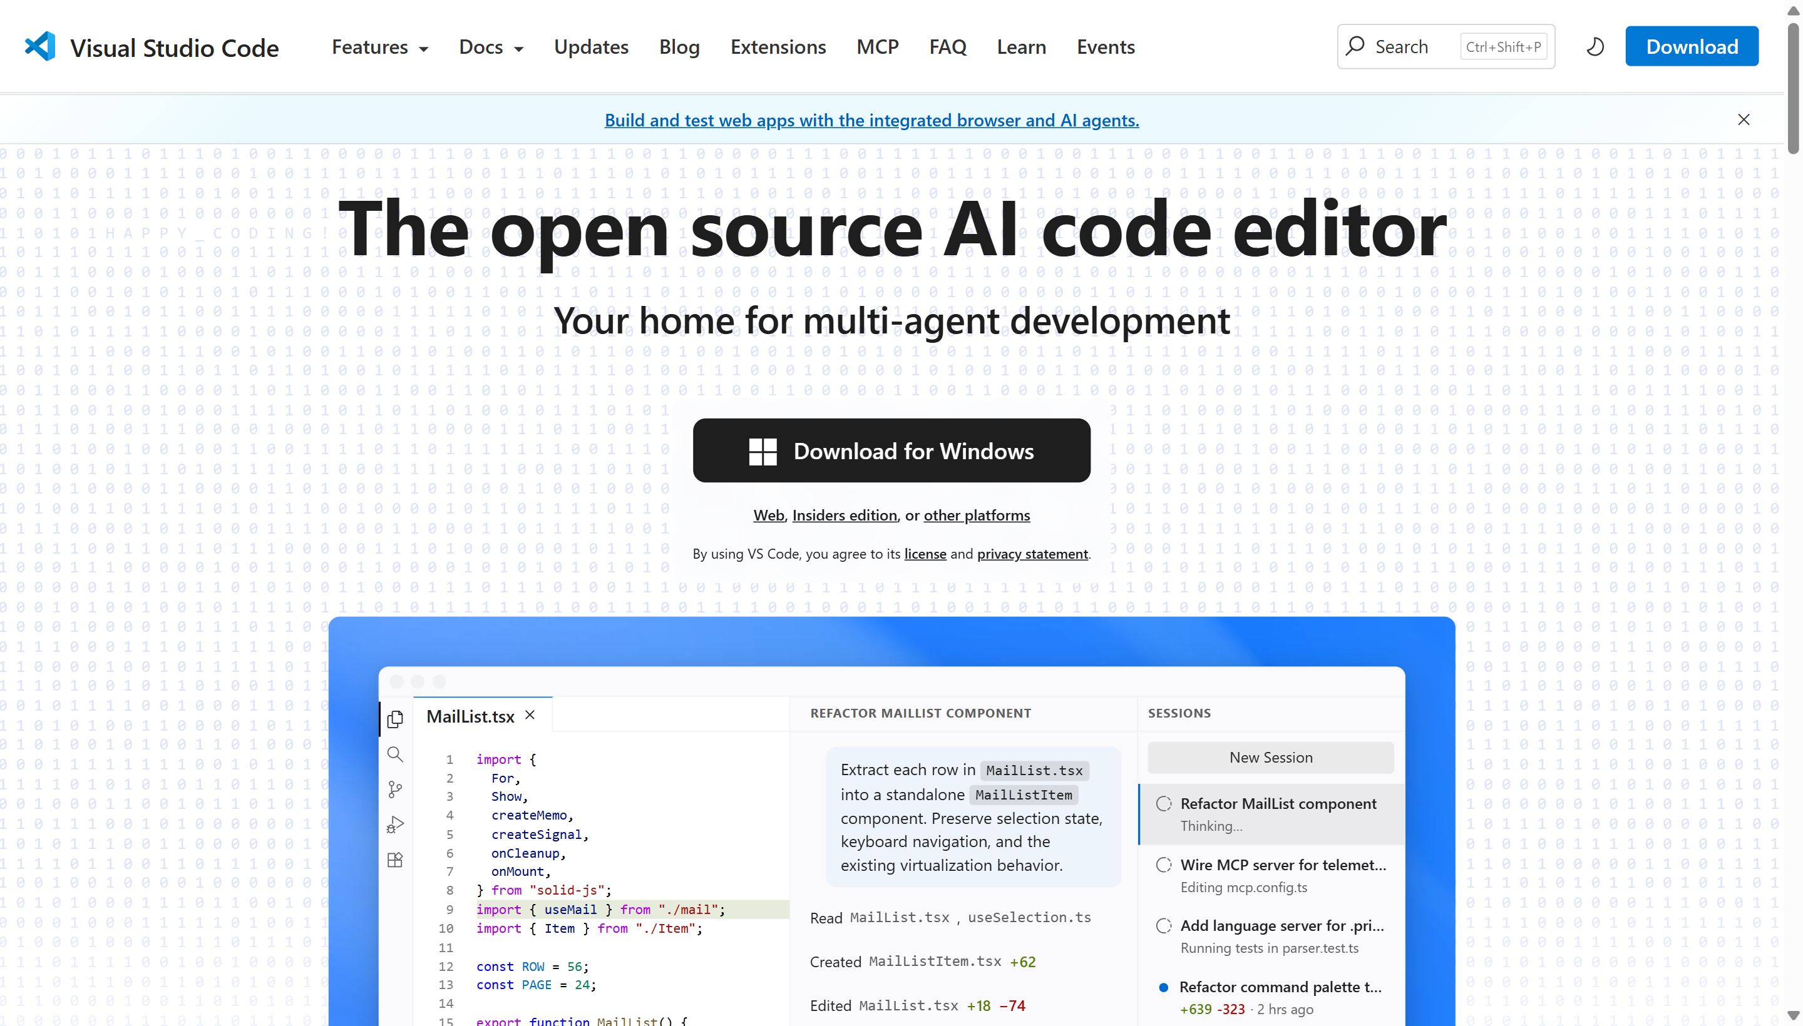Select the Refactor MailList component session
This screenshot has width=1803, height=1026.
(x=1271, y=814)
